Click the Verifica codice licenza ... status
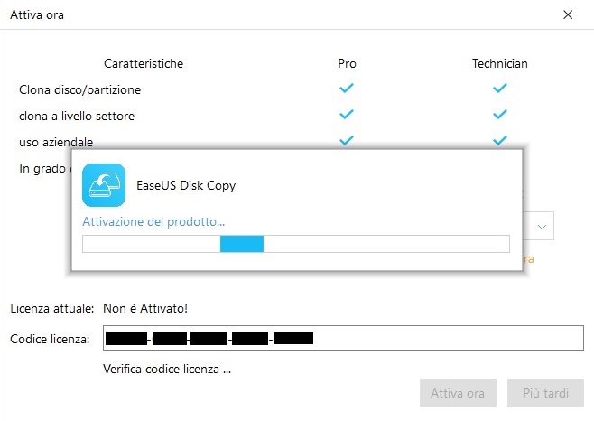 point(167,369)
